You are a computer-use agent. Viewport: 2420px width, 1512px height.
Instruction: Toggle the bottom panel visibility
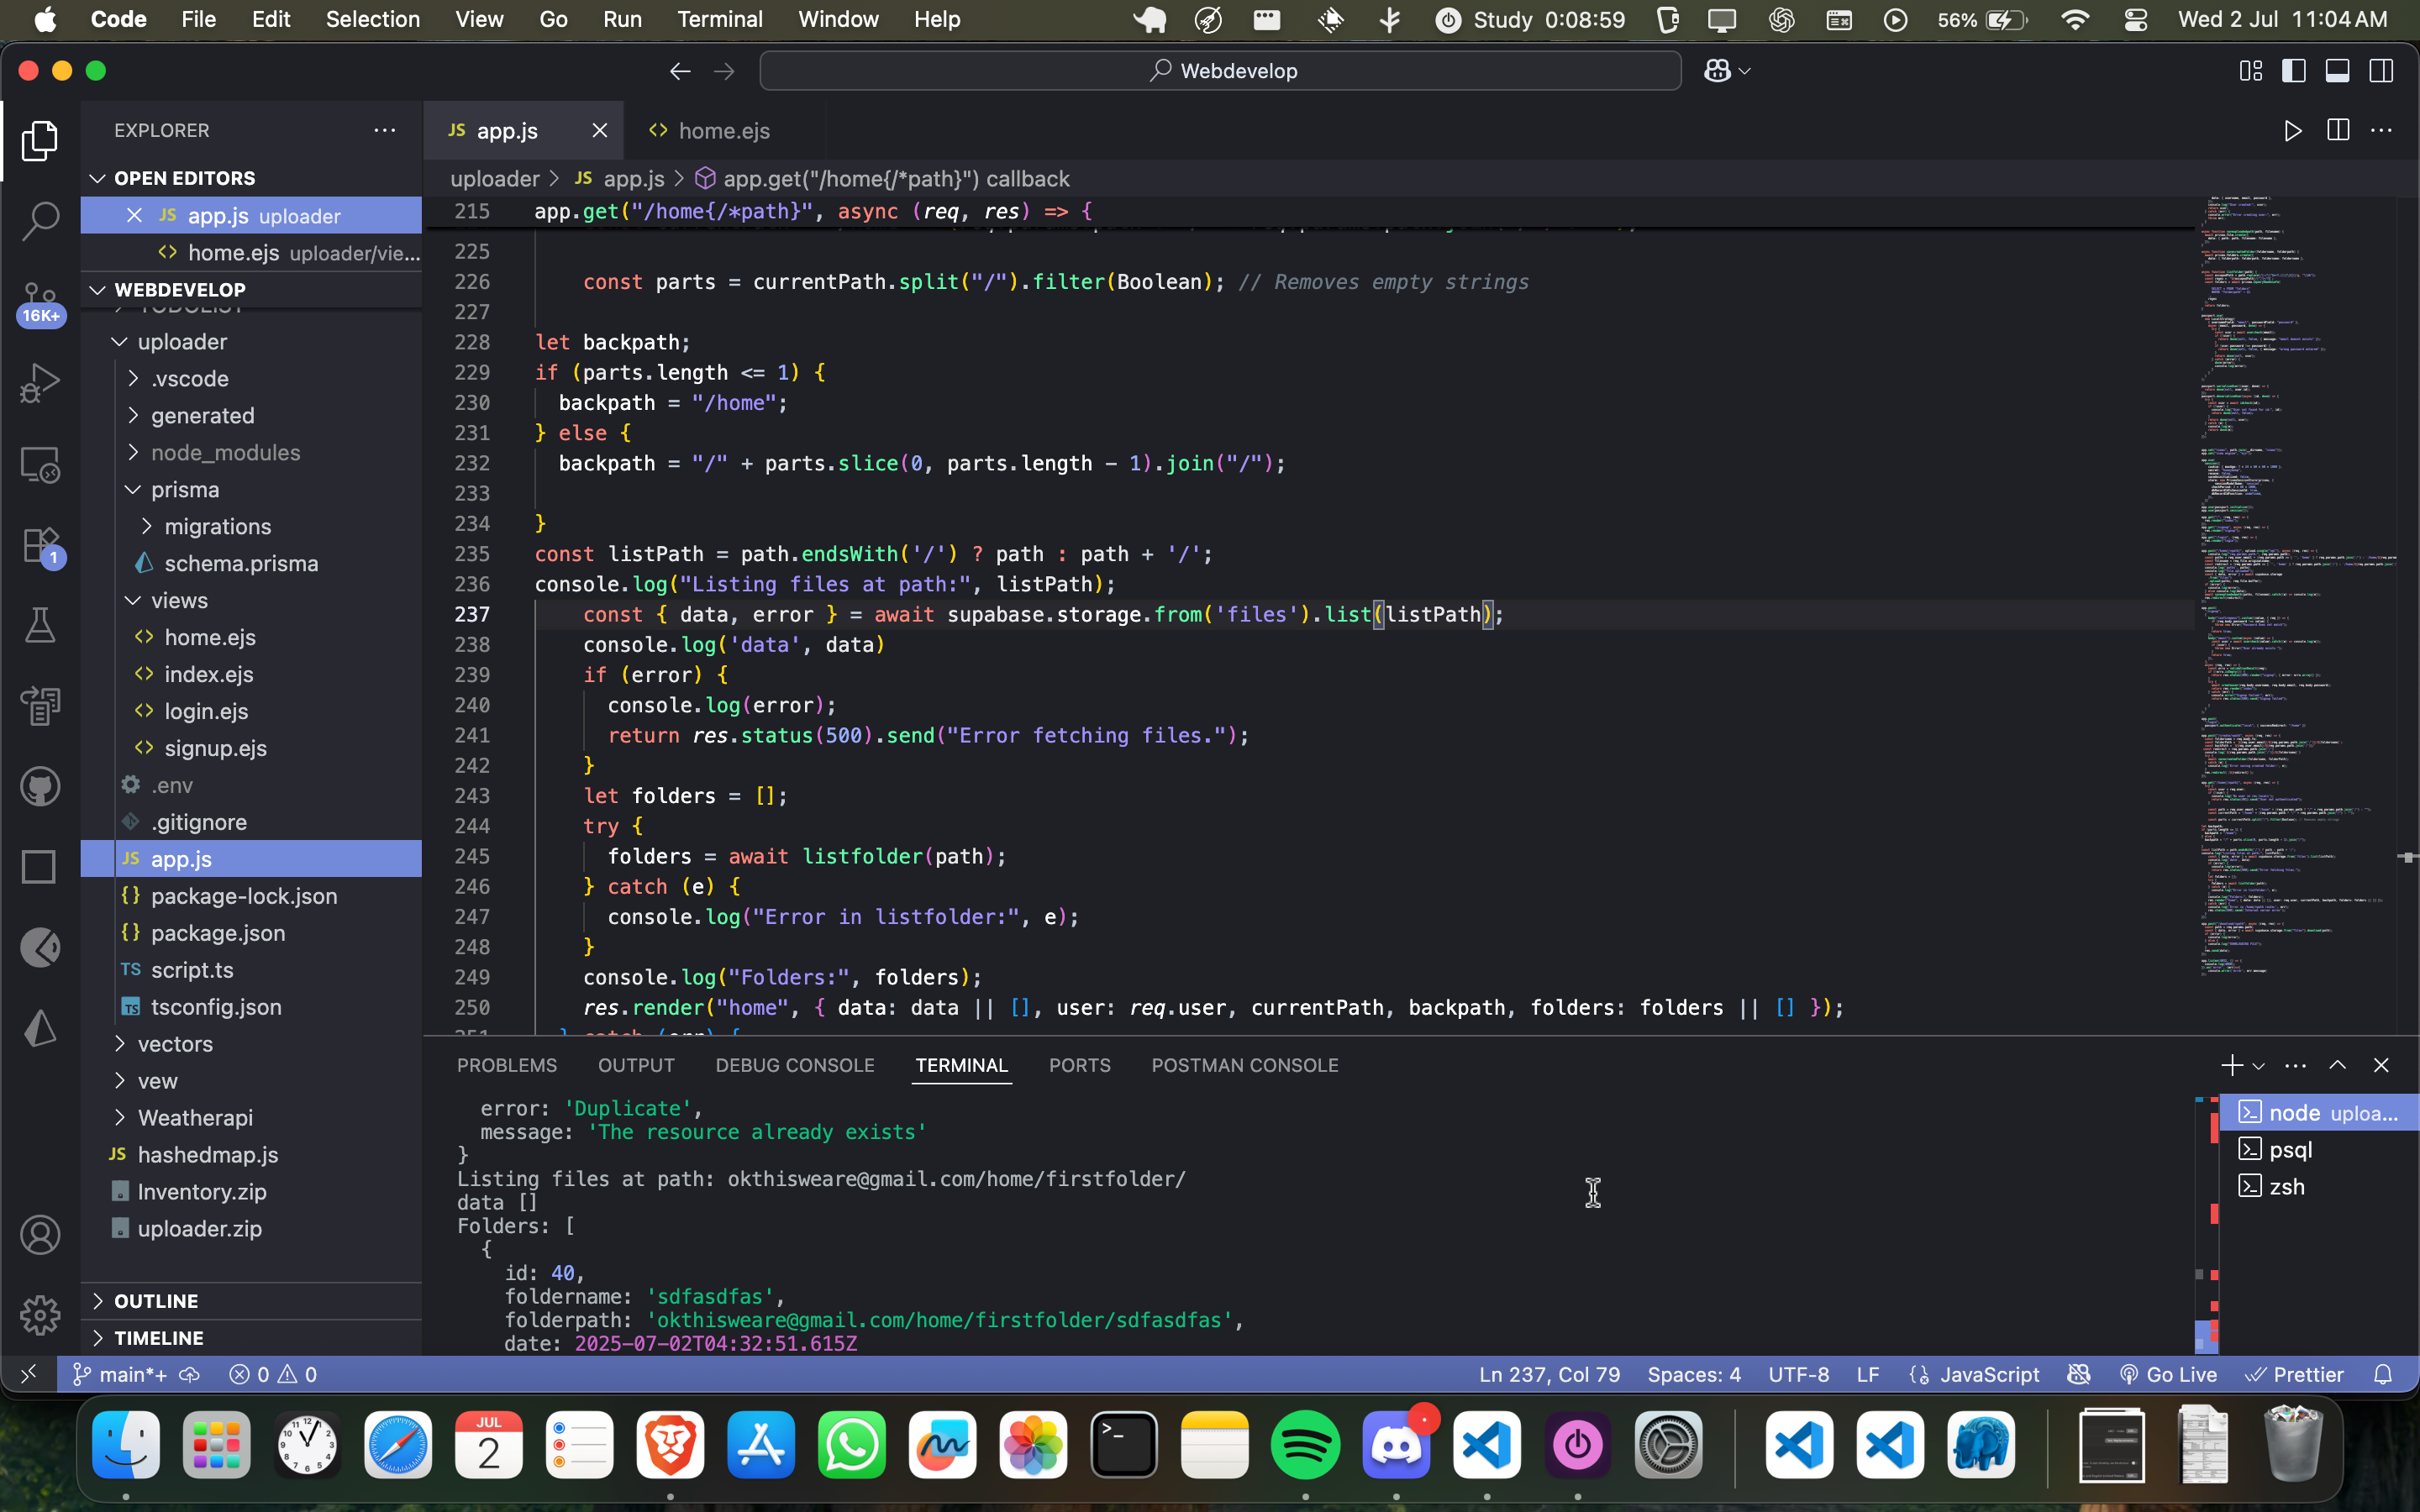pyautogui.click(x=2337, y=71)
